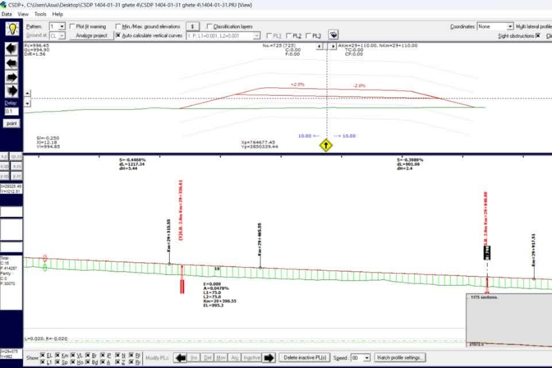
Task: Toggle the VL show checkbox
Action: [72, 355]
